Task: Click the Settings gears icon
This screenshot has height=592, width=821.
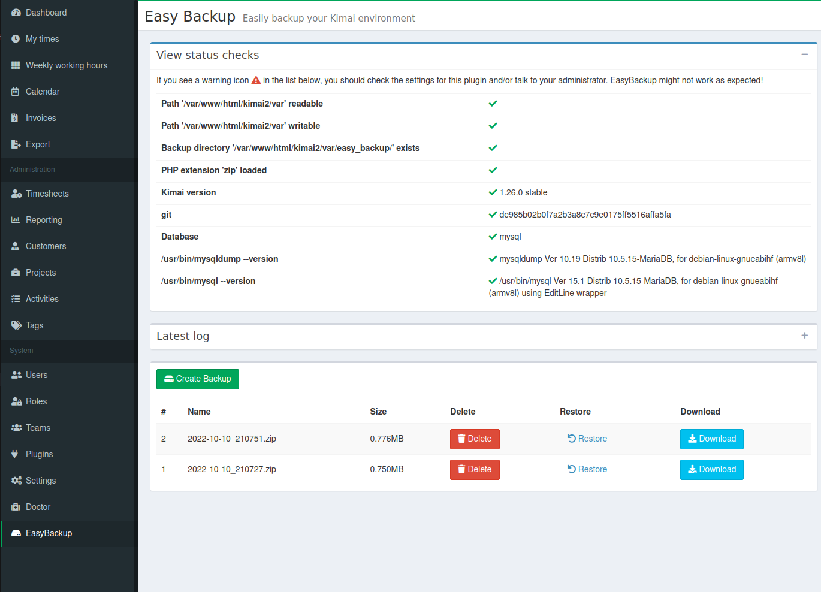Action: pyautogui.click(x=16, y=481)
